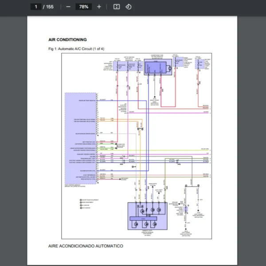
Task: Click the AIR CONDITIONING heading
Action: tap(67, 40)
